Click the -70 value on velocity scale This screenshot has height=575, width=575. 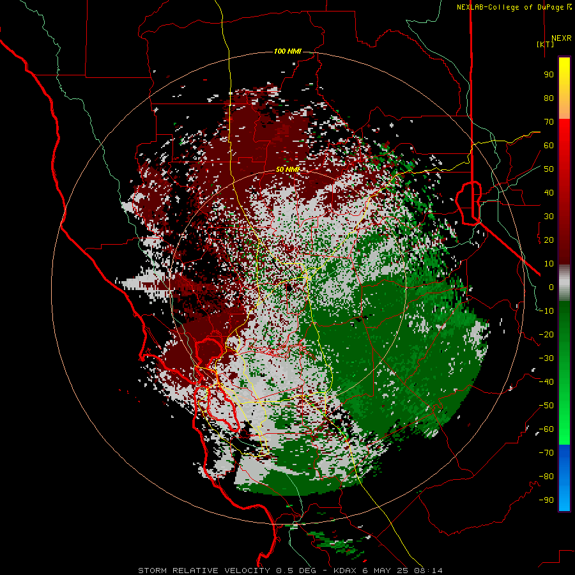(546, 453)
